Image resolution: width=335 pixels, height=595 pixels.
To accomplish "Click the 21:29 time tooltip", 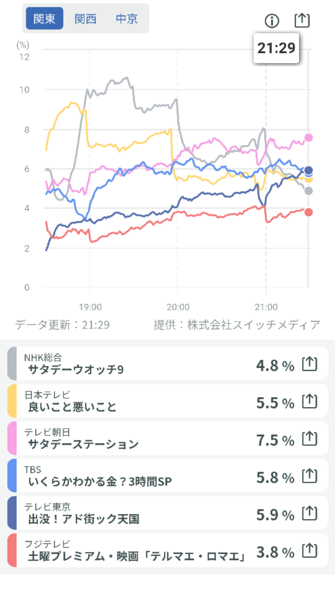I will 276,48.
